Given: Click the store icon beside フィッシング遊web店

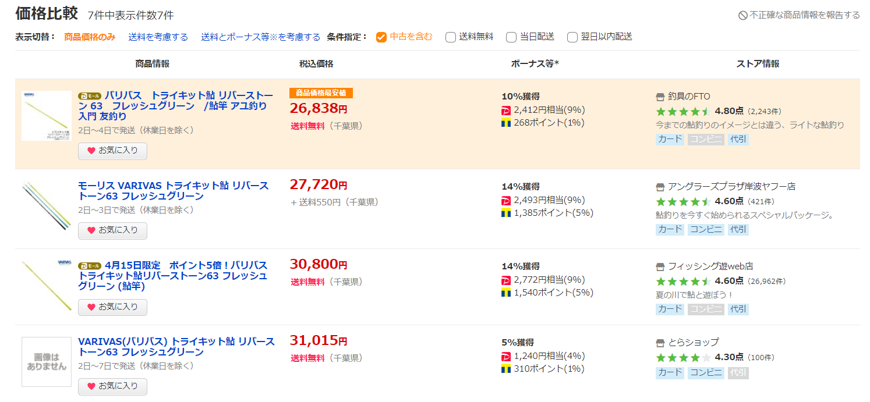Looking at the screenshot, I should click(660, 266).
